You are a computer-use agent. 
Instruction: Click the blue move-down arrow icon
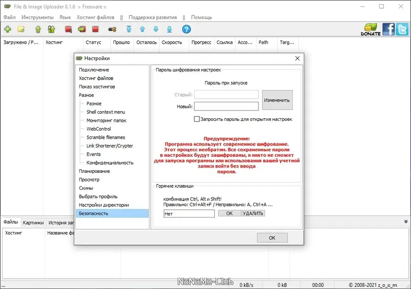tap(156, 29)
